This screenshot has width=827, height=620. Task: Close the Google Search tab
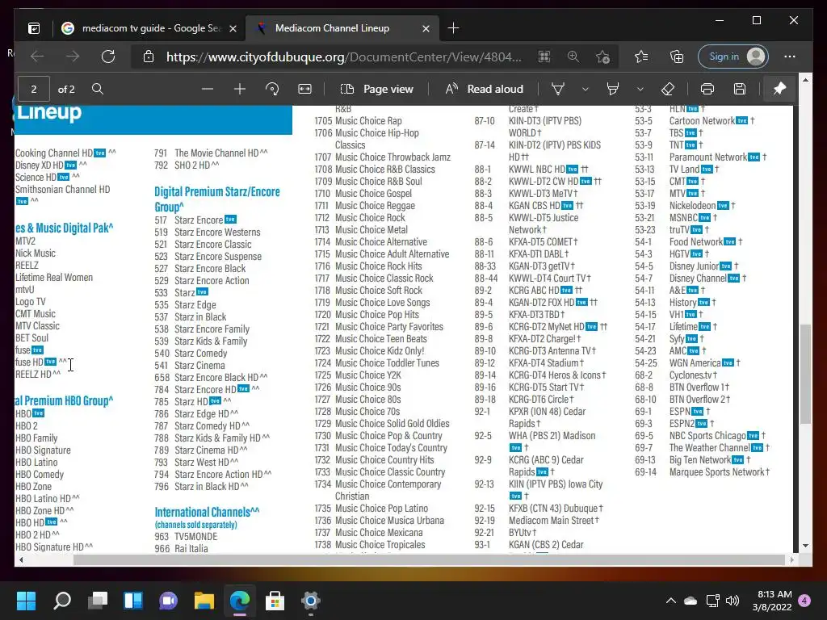(x=233, y=28)
